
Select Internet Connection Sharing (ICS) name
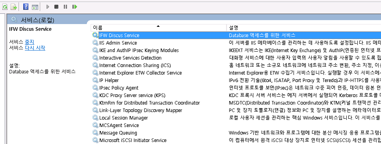click(x=135, y=65)
